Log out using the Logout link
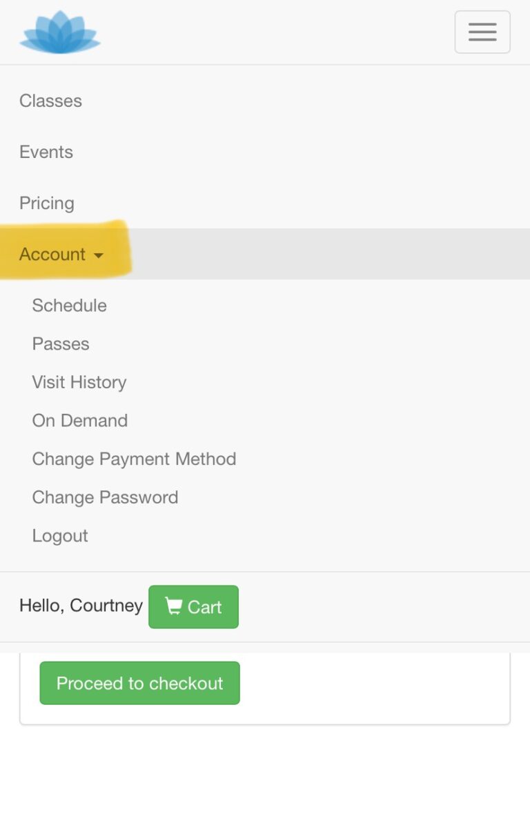 [x=60, y=536]
